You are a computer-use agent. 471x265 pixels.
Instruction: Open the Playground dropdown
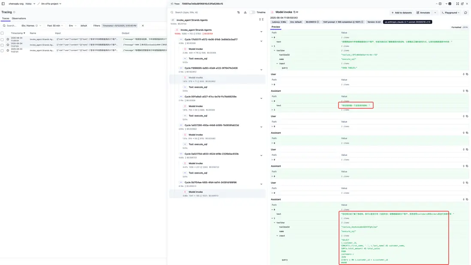(x=451, y=13)
